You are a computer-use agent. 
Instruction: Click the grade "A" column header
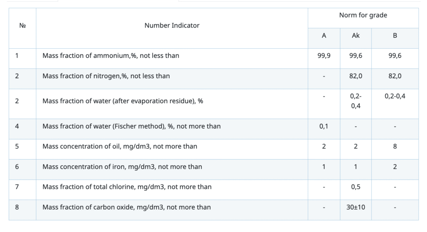pos(324,36)
